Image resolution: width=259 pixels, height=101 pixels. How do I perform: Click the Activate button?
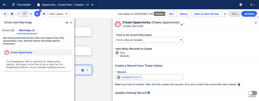click(x=249, y=14)
